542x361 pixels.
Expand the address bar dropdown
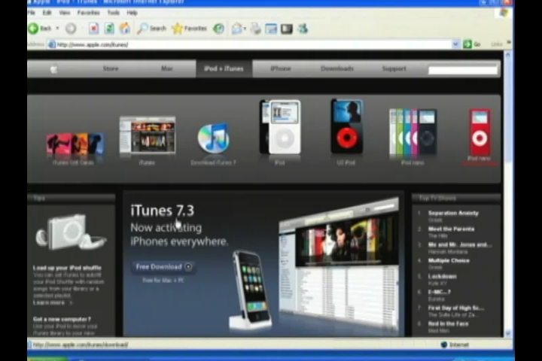pyautogui.click(x=455, y=44)
